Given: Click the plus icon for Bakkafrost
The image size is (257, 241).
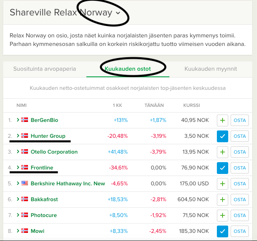Looking at the screenshot, I should click(223, 200).
